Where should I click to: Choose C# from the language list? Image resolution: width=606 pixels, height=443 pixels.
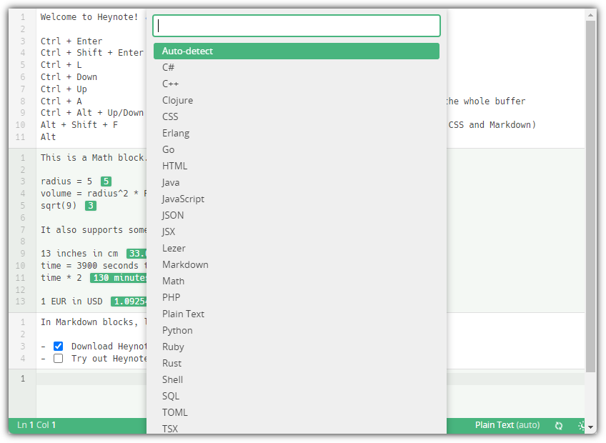297,68
